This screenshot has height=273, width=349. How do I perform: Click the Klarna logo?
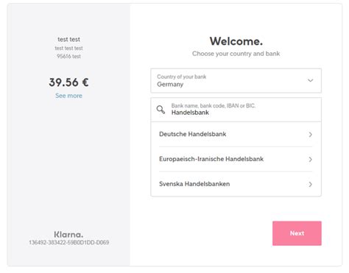68,235
